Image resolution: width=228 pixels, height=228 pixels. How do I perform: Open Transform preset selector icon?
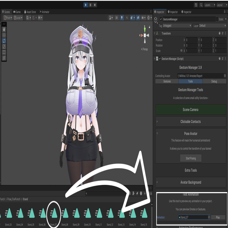point(223,33)
